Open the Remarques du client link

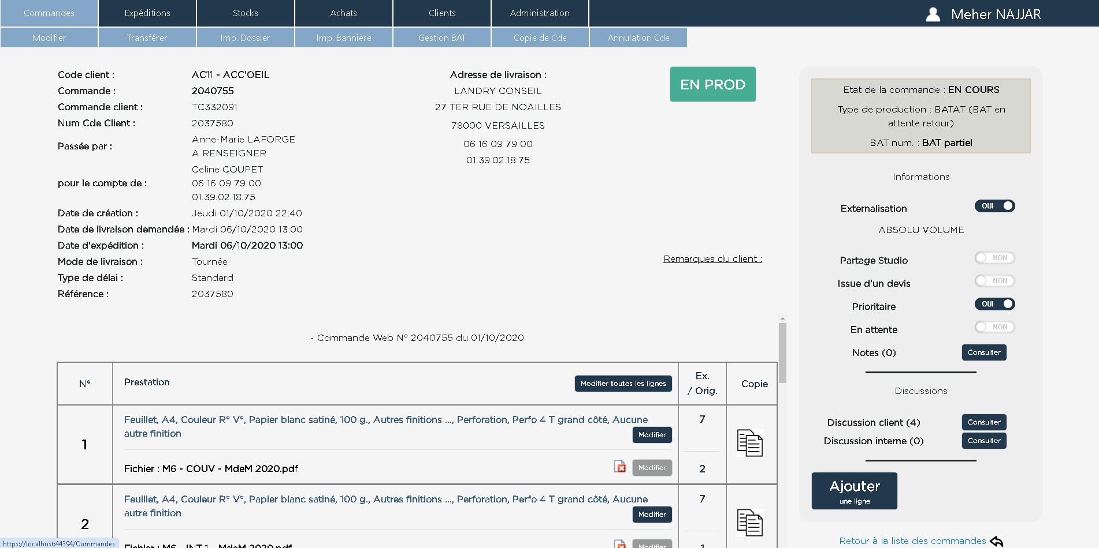712,258
